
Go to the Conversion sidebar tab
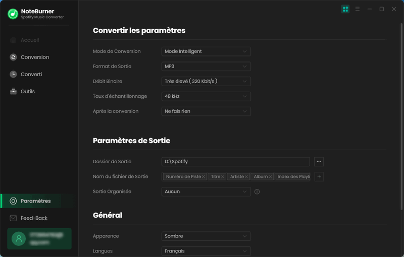pos(34,57)
